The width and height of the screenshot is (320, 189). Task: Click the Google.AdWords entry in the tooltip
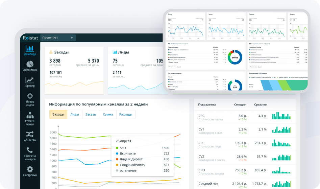point(143,165)
